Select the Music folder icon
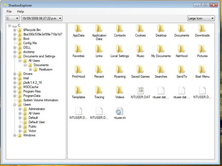 [140, 49]
